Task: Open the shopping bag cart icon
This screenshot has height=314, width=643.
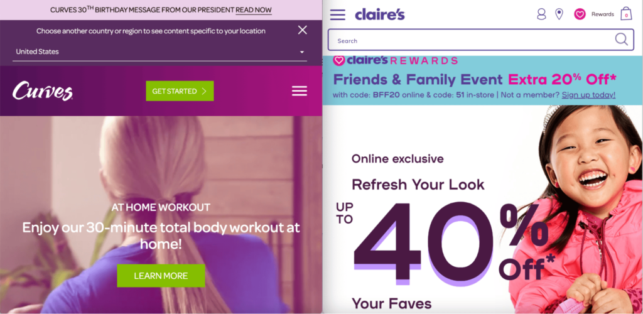Action: pos(626,14)
